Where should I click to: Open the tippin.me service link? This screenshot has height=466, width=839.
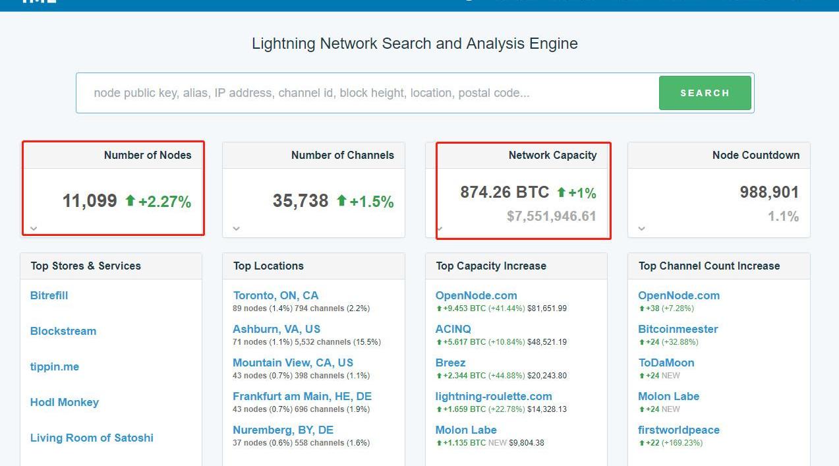[55, 366]
